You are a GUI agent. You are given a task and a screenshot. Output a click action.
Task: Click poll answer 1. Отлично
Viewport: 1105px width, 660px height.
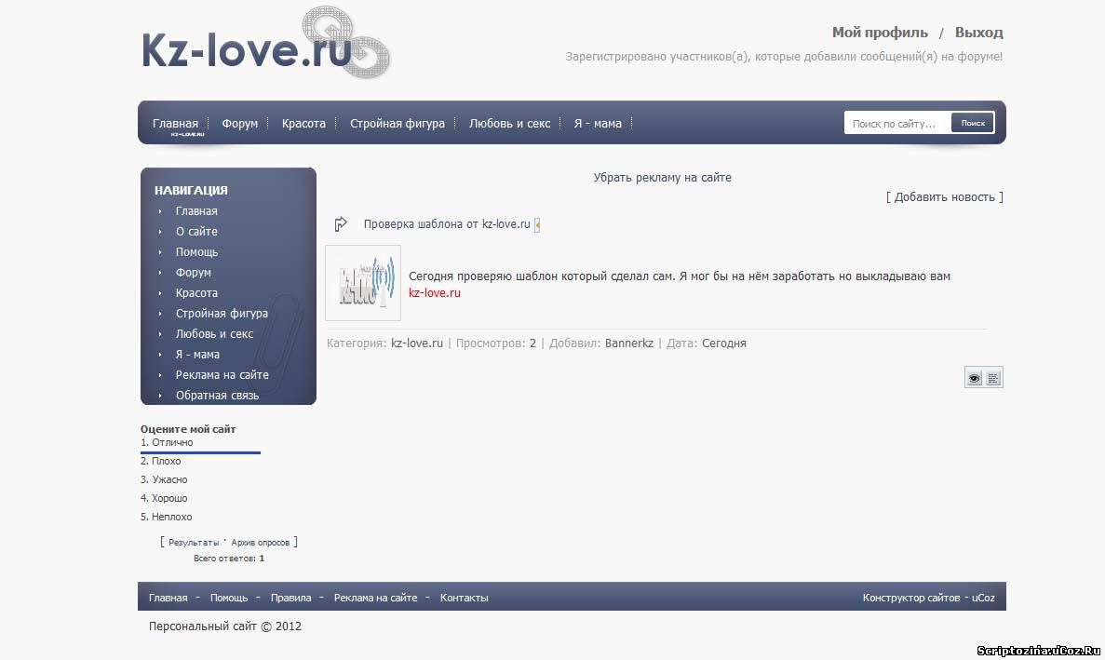click(167, 442)
